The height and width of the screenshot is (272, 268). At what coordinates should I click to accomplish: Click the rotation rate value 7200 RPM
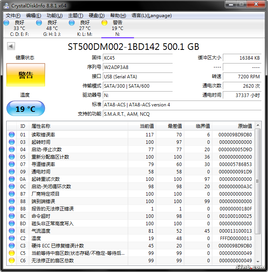click(242, 76)
